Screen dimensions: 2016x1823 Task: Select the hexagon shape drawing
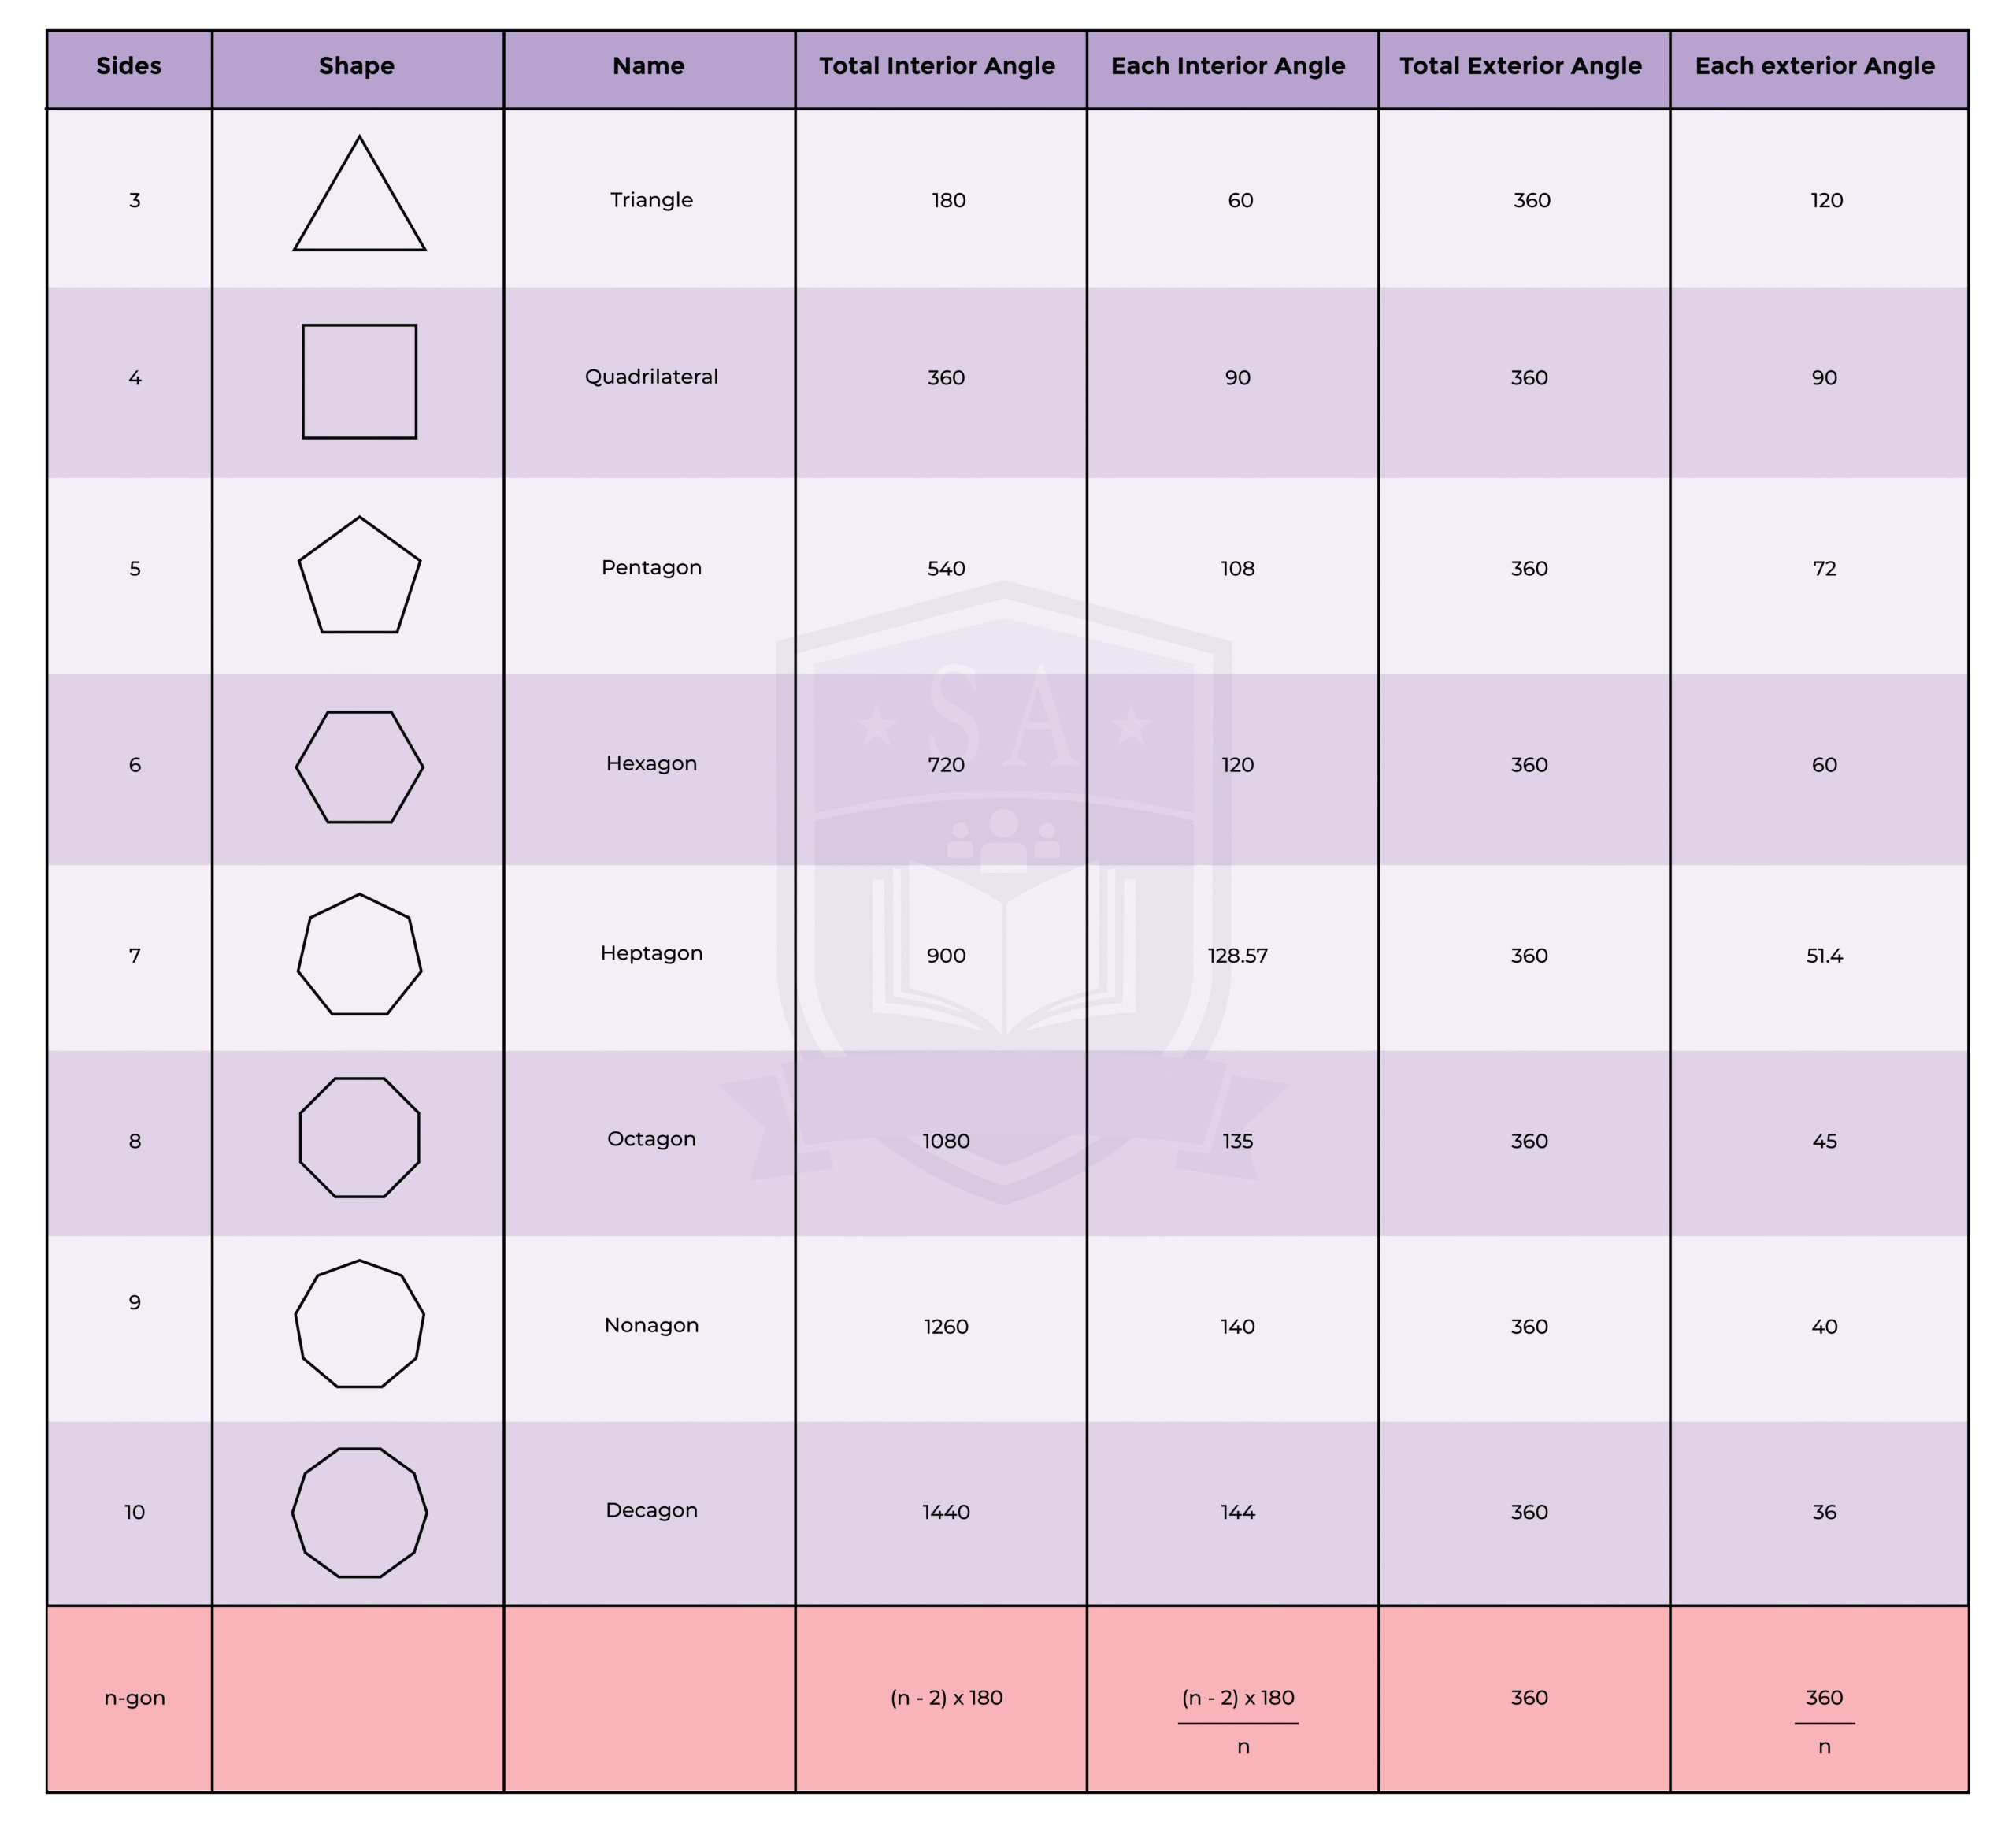click(x=359, y=767)
